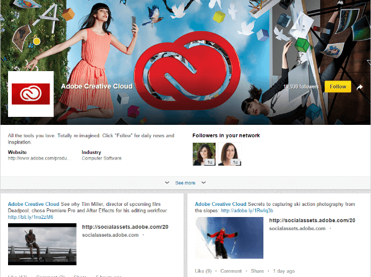This screenshot has width=371, height=277.
Task: Click Computer Software industry text
Action: click(x=101, y=158)
